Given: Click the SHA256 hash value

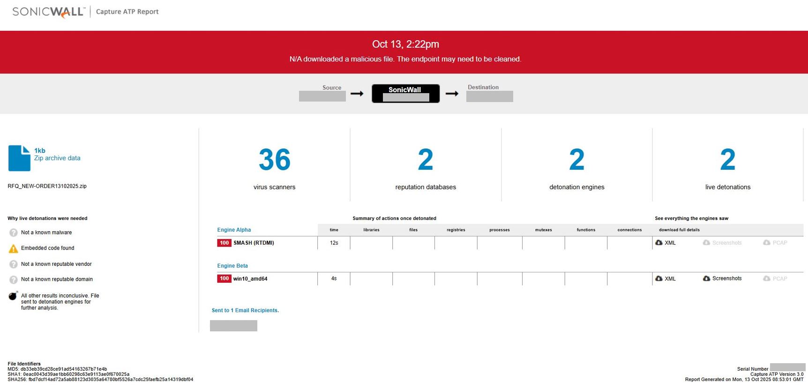Looking at the screenshot, I should (x=111, y=380).
